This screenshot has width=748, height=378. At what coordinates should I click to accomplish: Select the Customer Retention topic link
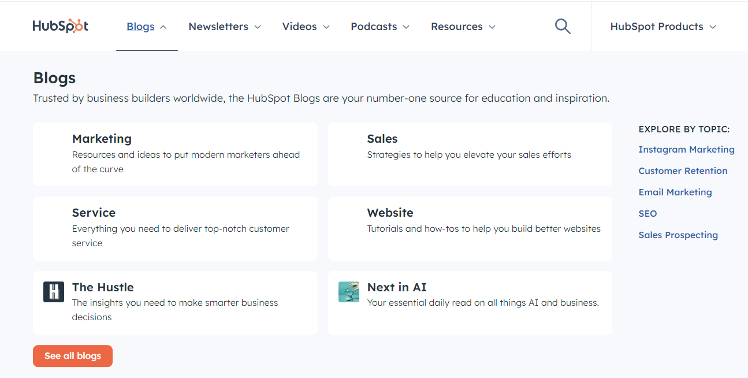click(683, 171)
